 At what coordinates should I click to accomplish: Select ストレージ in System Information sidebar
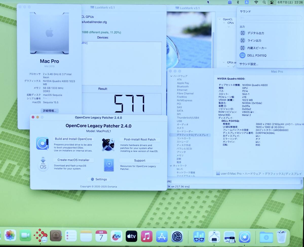183,142
